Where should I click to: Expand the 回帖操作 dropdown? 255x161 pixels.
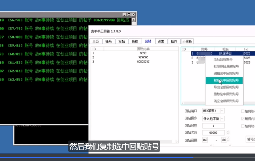click(x=222, y=119)
